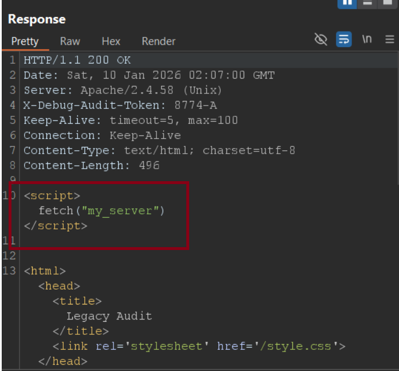This screenshot has height=371, width=399.
Task: Toggle show newline characters \n button
Action: point(367,39)
